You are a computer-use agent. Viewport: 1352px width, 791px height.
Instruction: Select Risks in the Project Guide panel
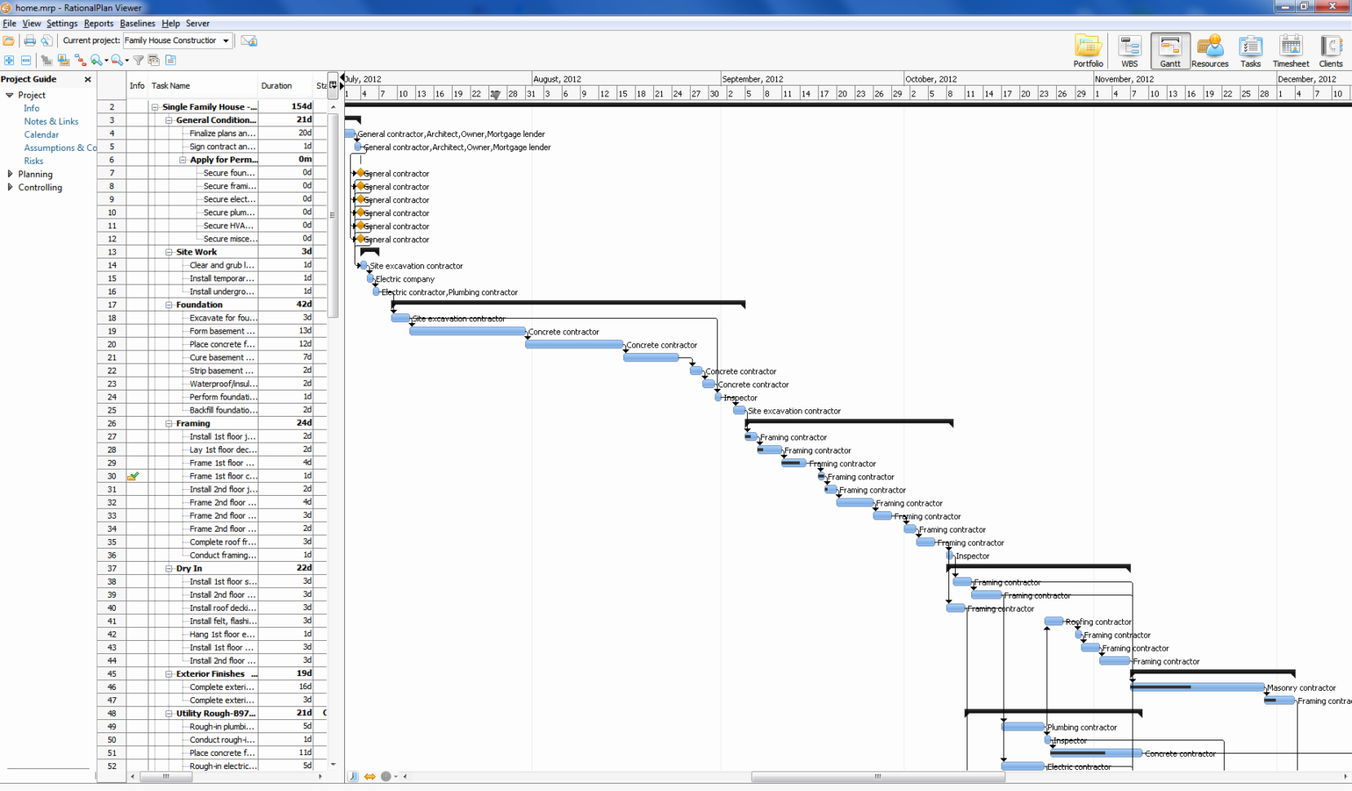click(x=33, y=161)
